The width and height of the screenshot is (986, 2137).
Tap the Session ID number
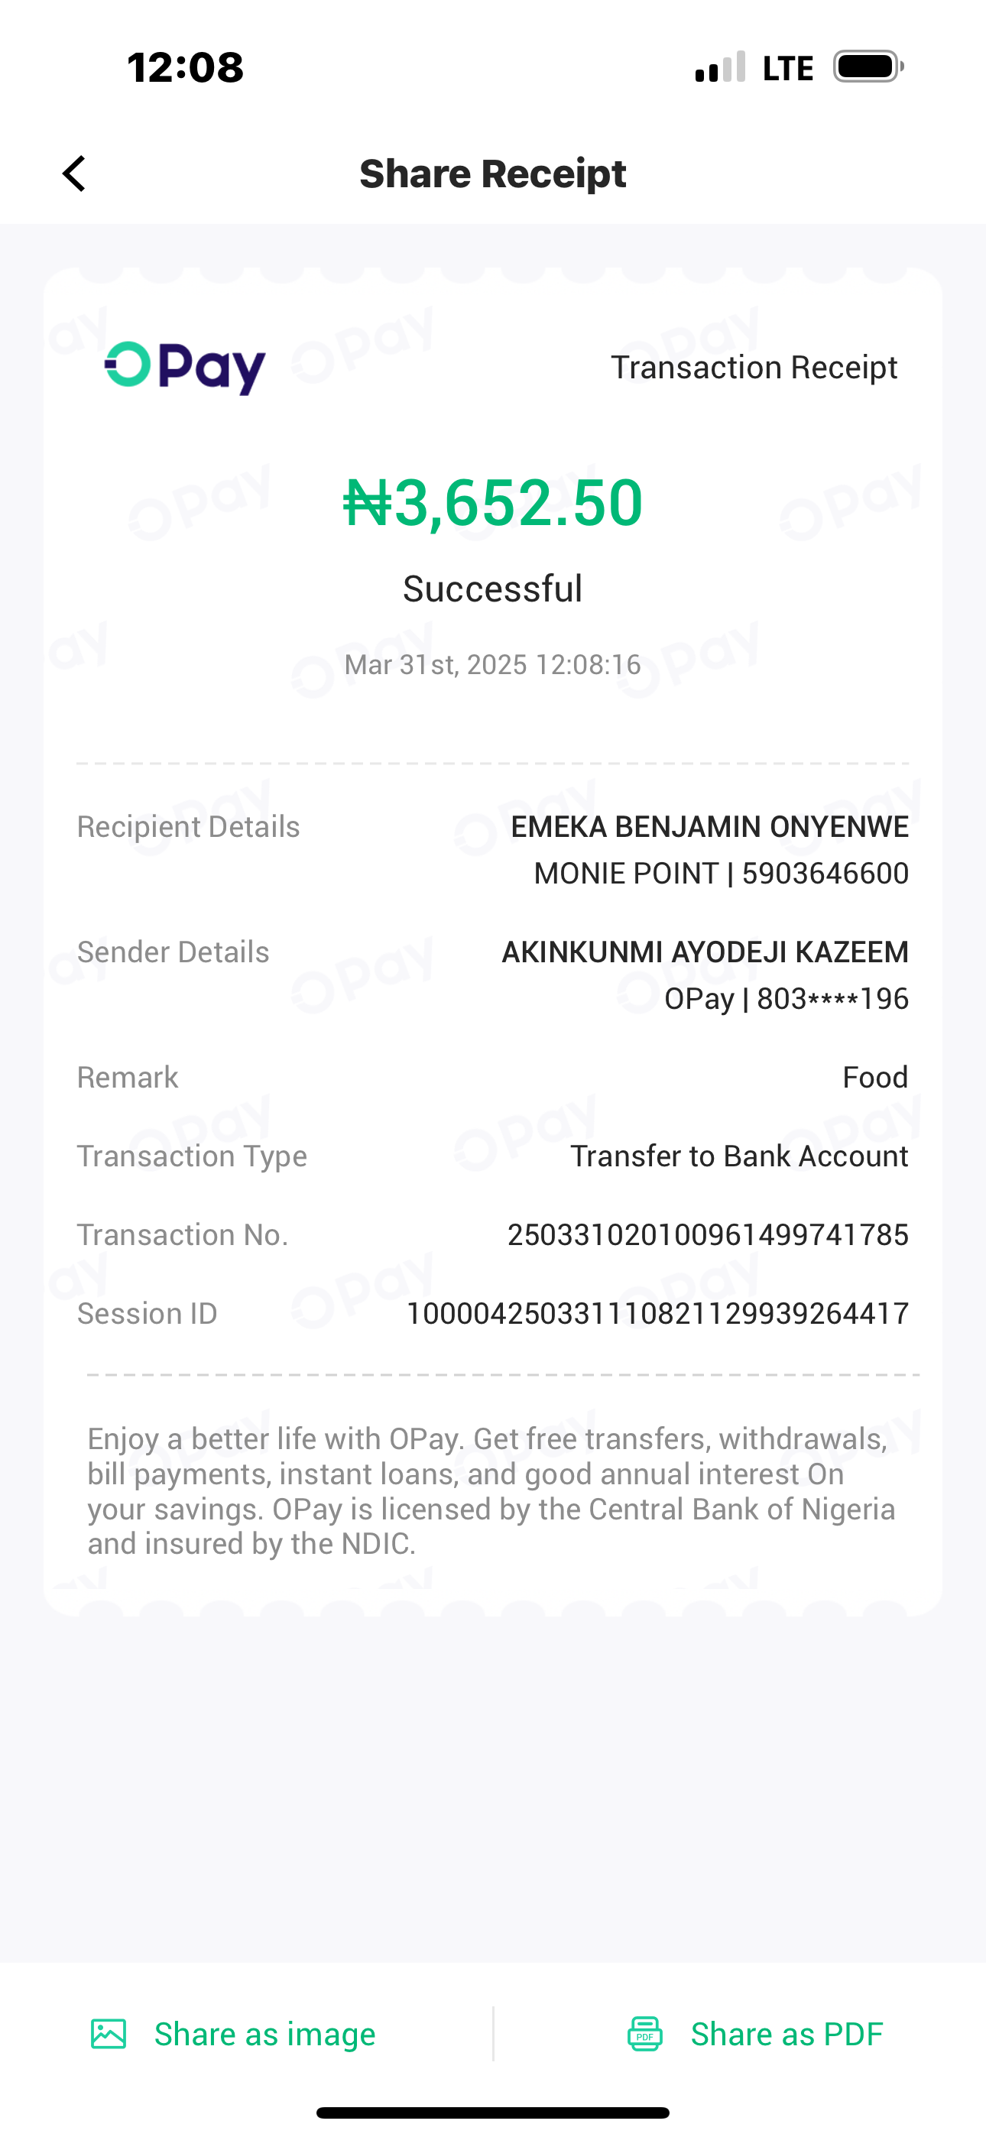(x=657, y=1313)
